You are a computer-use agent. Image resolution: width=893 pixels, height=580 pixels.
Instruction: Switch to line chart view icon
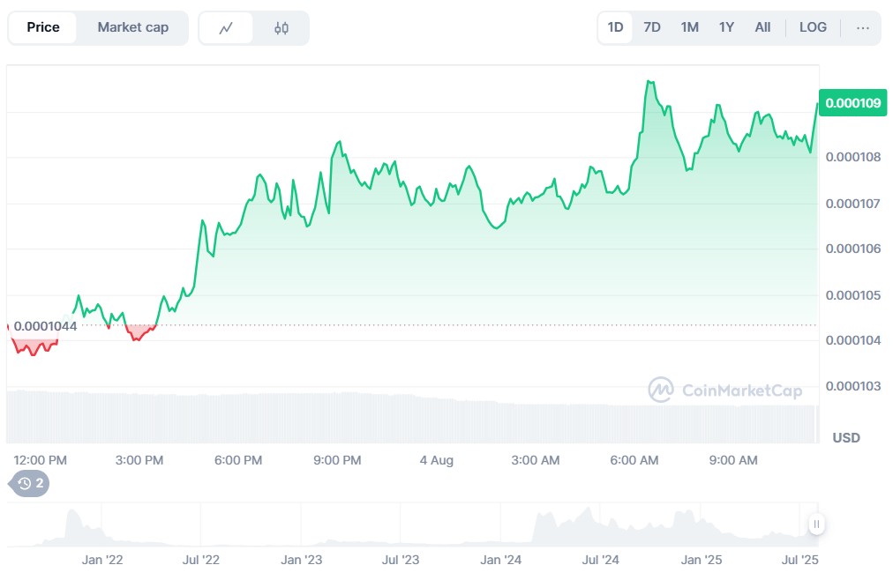click(226, 28)
